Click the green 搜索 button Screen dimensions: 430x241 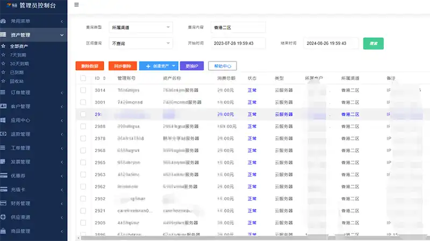pos(373,43)
